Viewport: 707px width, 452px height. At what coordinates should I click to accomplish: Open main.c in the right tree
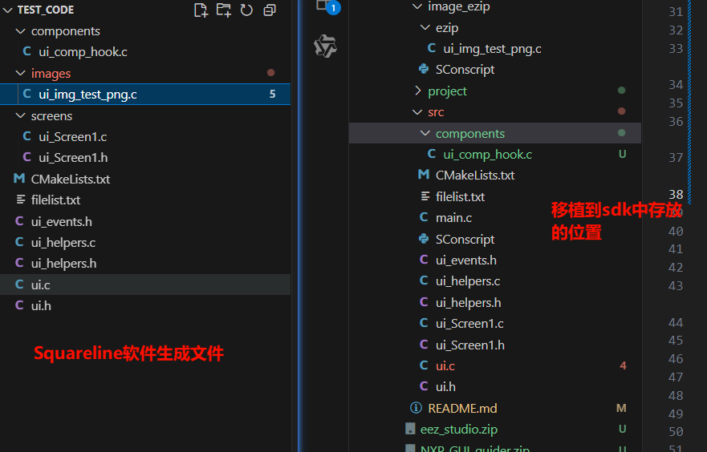click(453, 217)
